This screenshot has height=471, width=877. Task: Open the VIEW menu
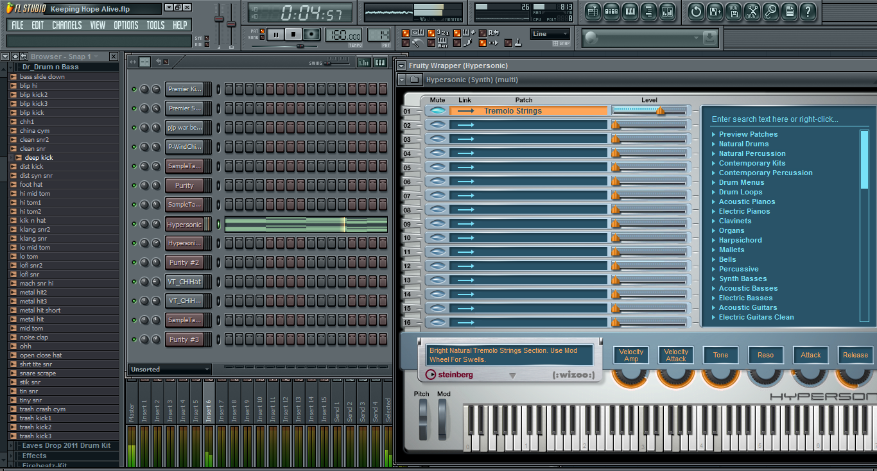(x=98, y=25)
